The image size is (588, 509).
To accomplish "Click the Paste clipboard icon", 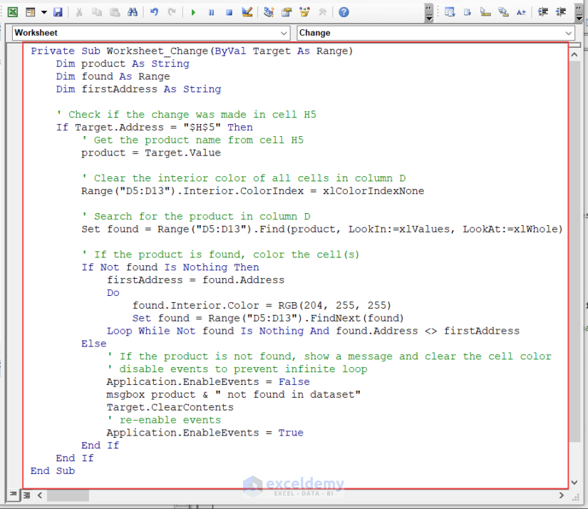I will click(115, 12).
